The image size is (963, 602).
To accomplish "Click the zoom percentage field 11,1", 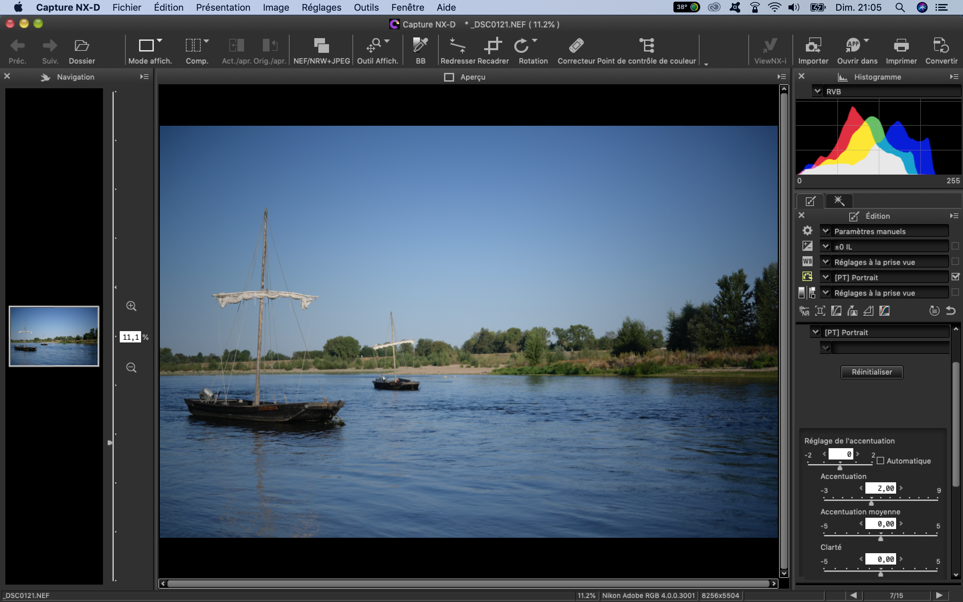I will (x=130, y=337).
